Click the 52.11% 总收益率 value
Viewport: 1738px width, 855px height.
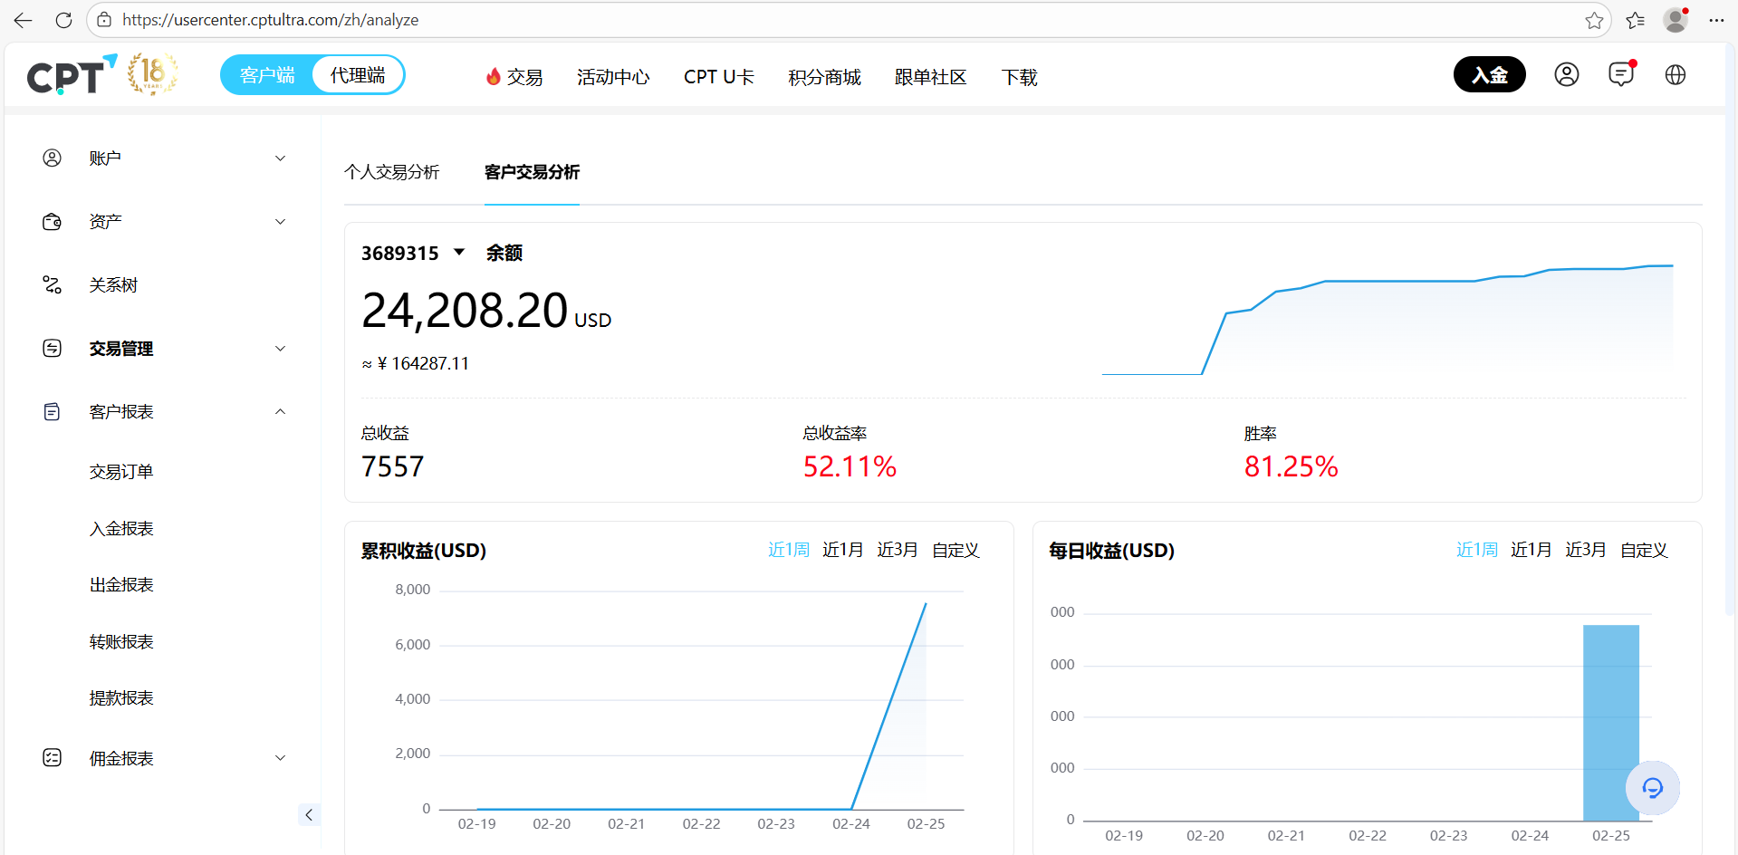pos(850,466)
